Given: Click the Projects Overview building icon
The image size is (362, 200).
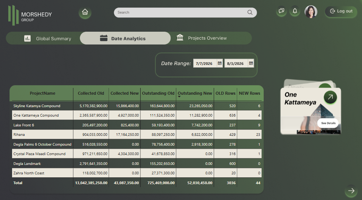Looking at the screenshot, I should [180, 37].
